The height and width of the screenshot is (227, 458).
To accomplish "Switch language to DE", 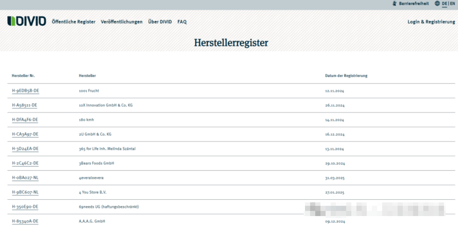I will point(445,3).
